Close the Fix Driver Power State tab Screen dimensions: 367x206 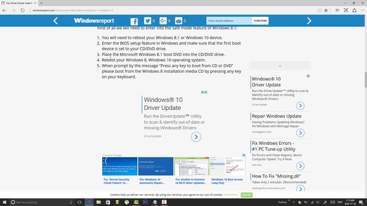[35, 3]
